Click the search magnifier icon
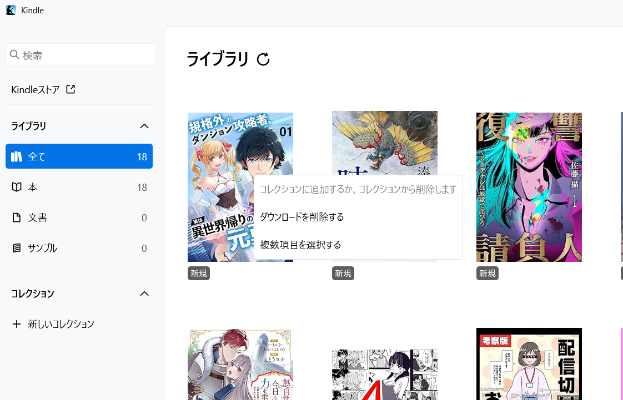Viewport: 623px width, 400px height. click(x=14, y=54)
